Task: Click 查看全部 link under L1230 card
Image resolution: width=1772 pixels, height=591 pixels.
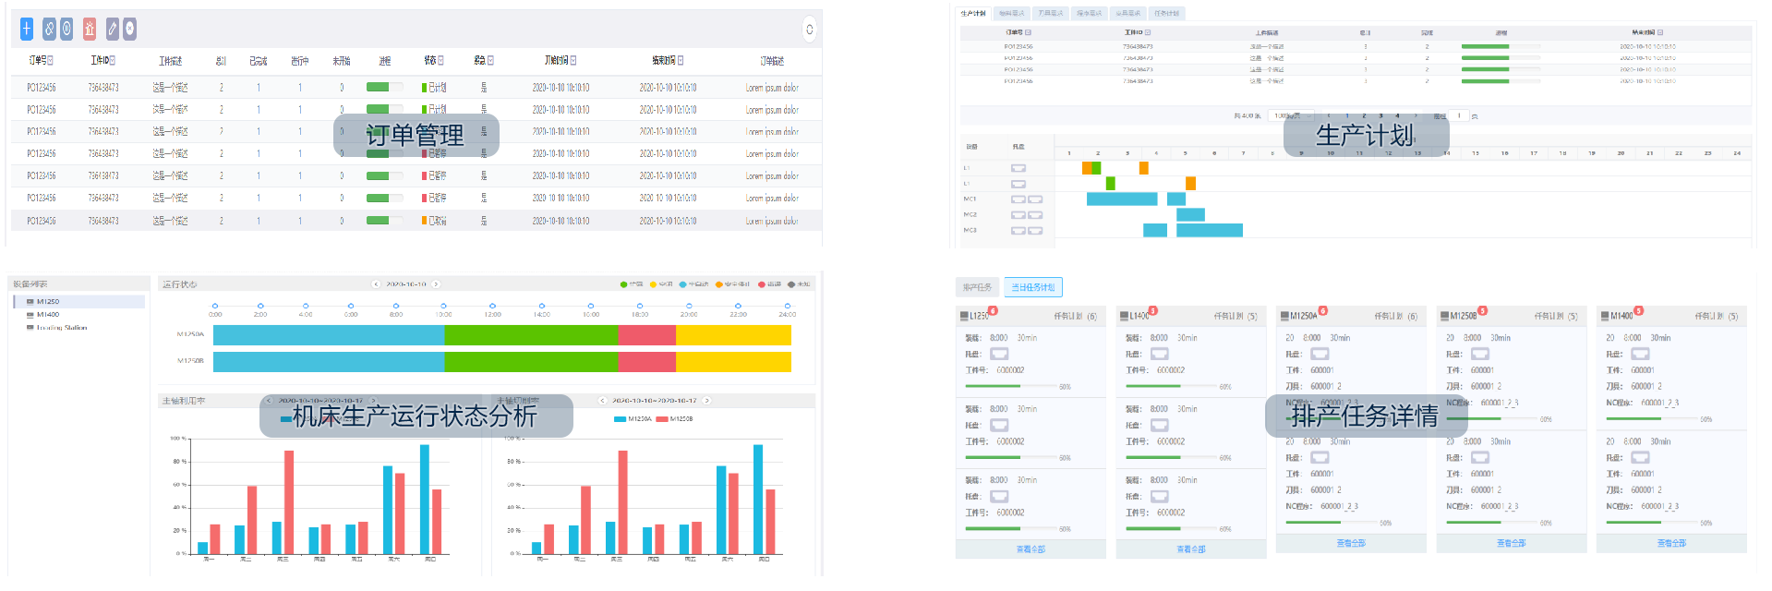Action: [1031, 549]
